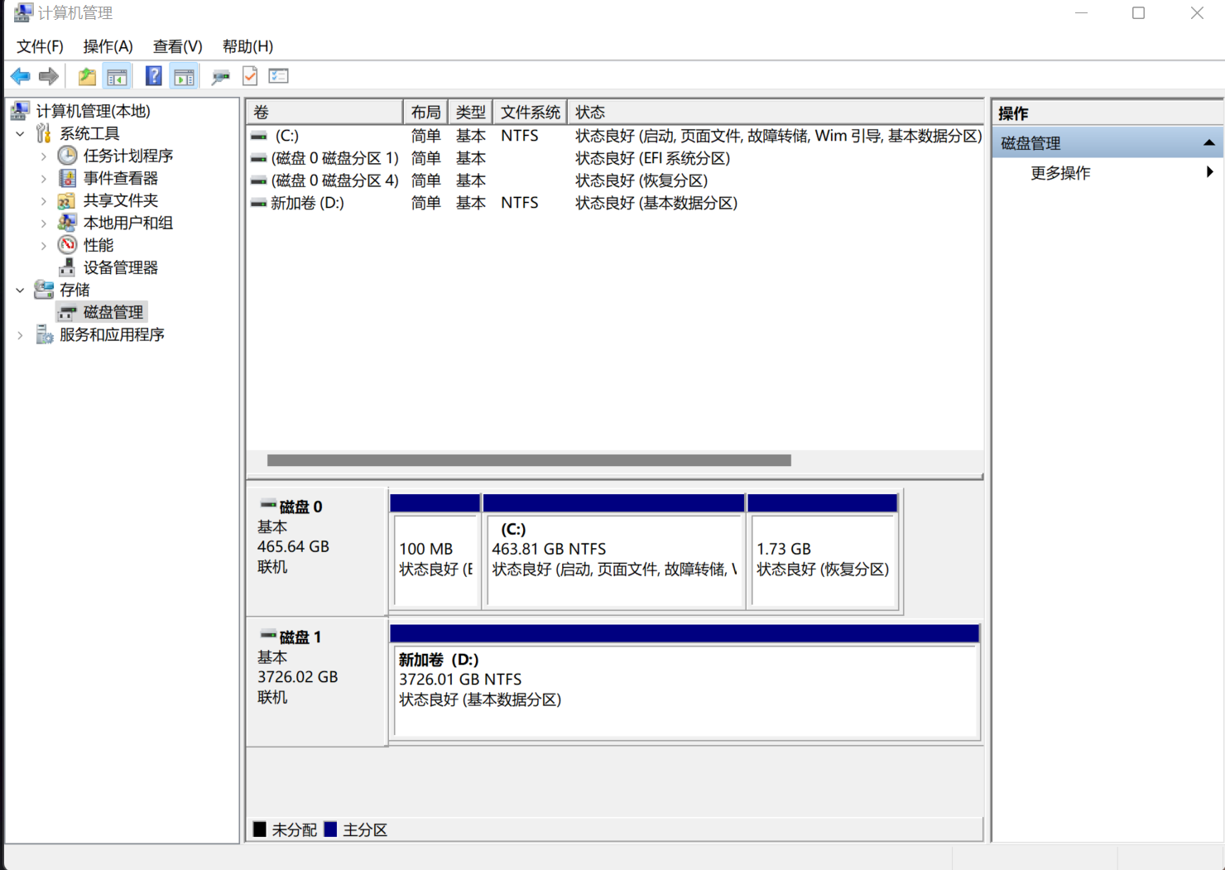Collapse the 系统工具 tree node
The width and height of the screenshot is (1225, 870).
click(x=21, y=133)
